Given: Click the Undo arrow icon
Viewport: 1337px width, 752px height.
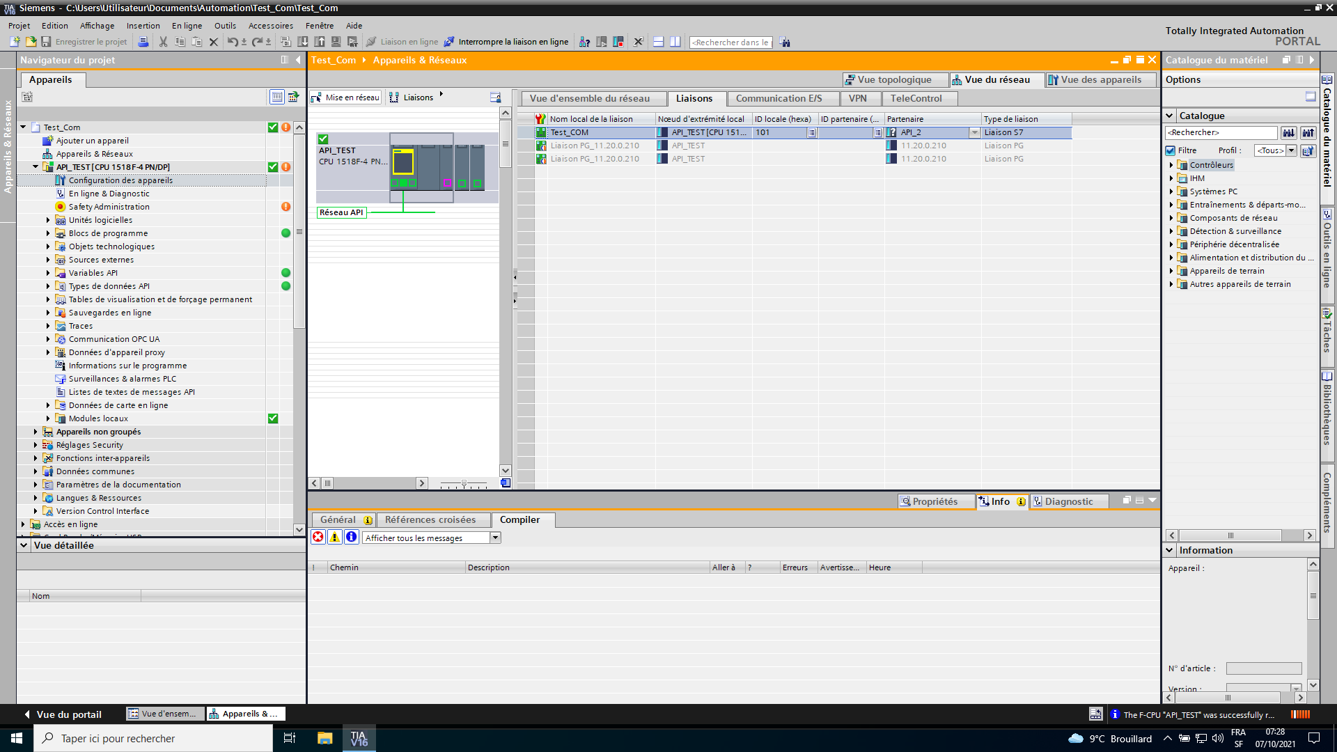Looking at the screenshot, I should click(x=232, y=42).
